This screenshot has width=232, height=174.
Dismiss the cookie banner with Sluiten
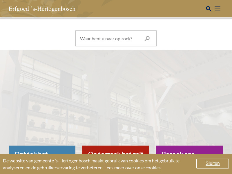(x=213, y=163)
